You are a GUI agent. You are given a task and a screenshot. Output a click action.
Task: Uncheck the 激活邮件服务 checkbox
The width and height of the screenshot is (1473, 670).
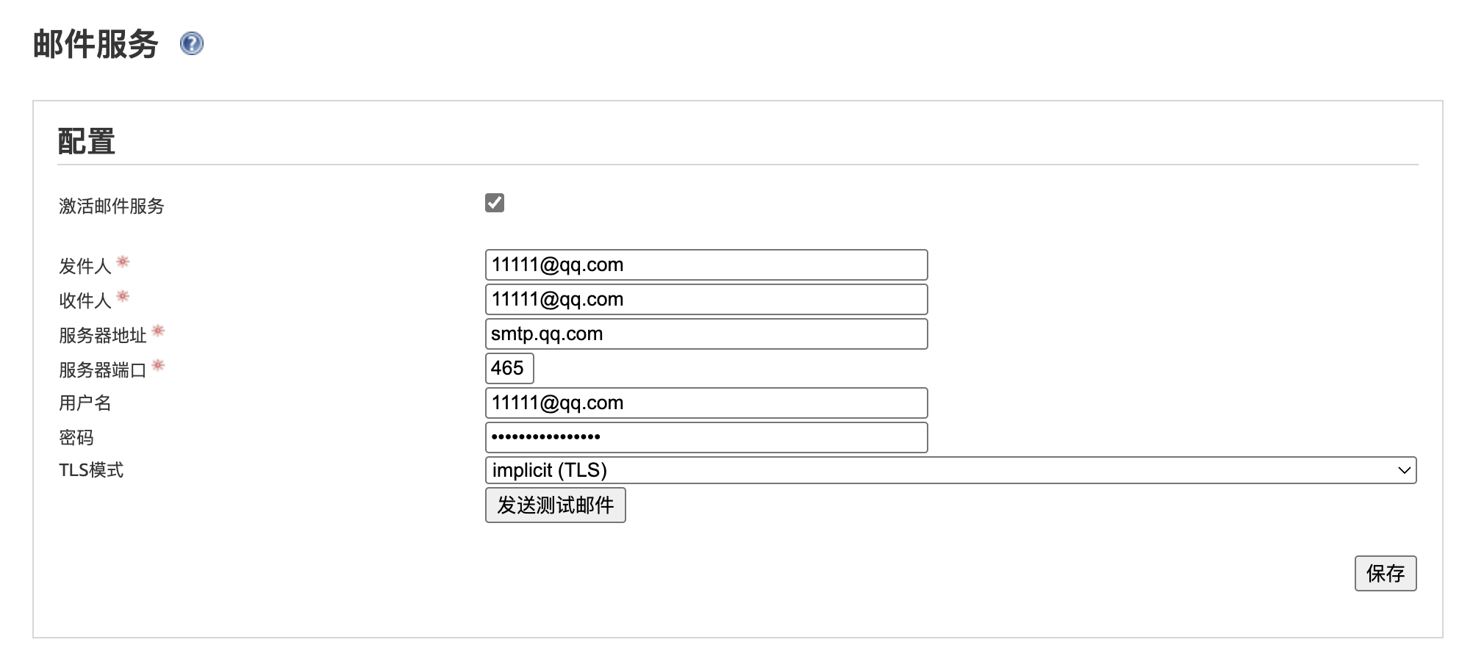click(495, 203)
